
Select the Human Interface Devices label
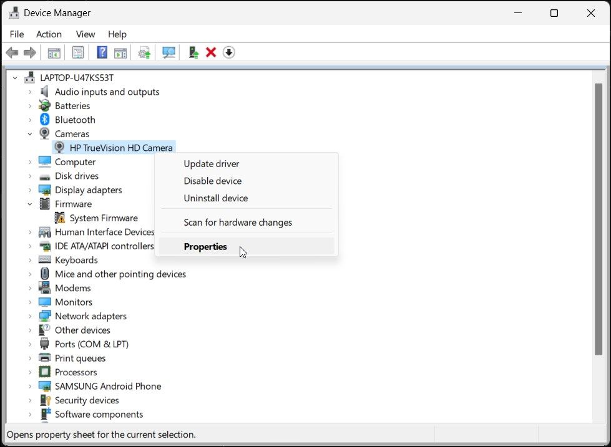[x=105, y=232]
